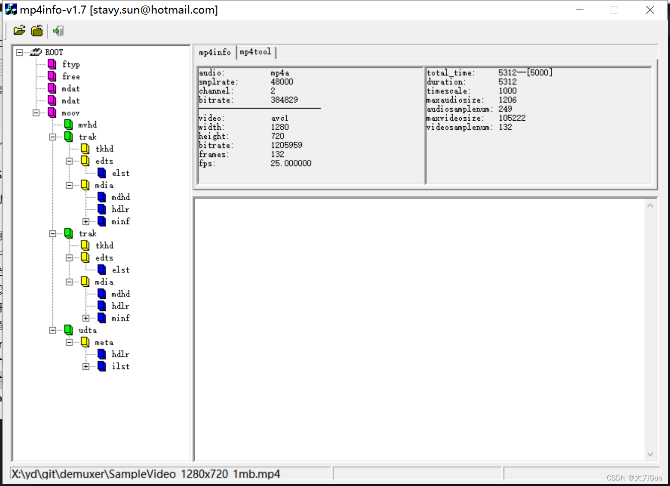Click the fps value 25.000000
The image size is (670, 486).
(291, 164)
